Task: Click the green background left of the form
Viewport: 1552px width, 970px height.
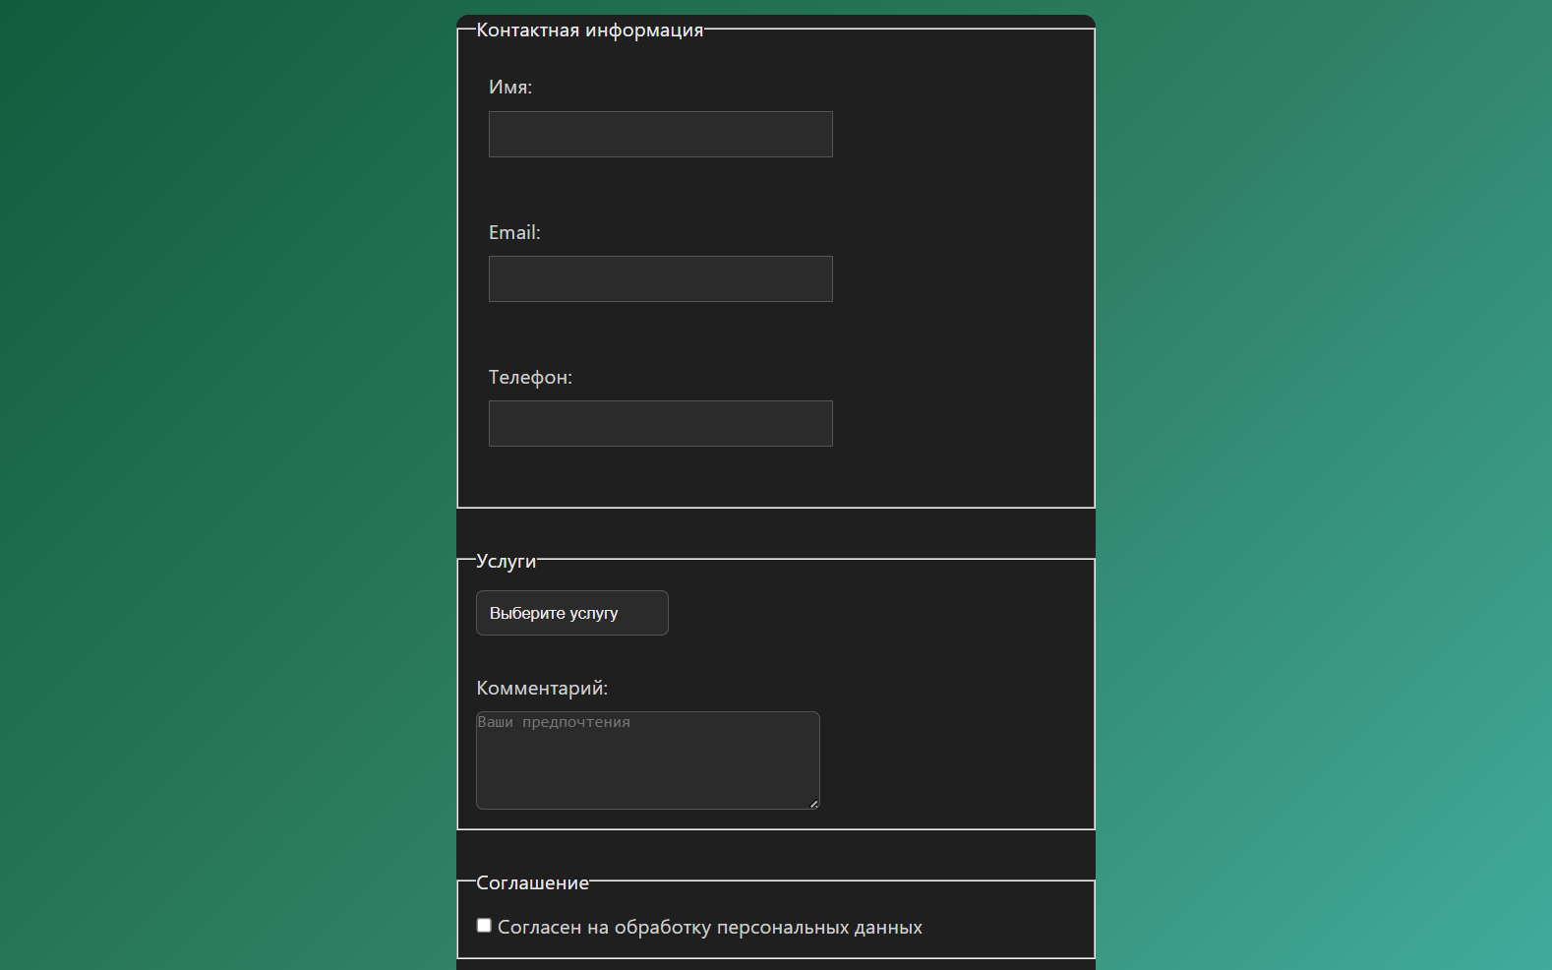Action: [226, 492]
